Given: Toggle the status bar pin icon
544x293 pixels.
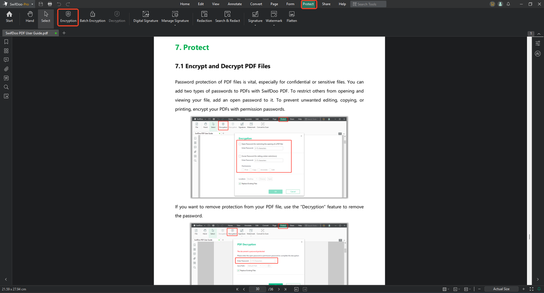Looking at the screenshot, I should pyautogui.click(x=539, y=289).
